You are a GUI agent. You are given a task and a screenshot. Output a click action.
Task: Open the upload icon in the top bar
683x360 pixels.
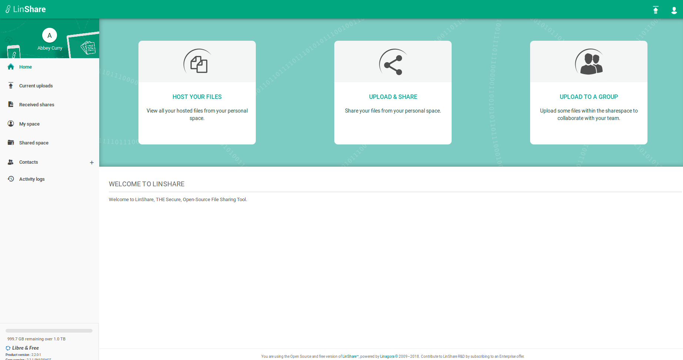(x=656, y=10)
